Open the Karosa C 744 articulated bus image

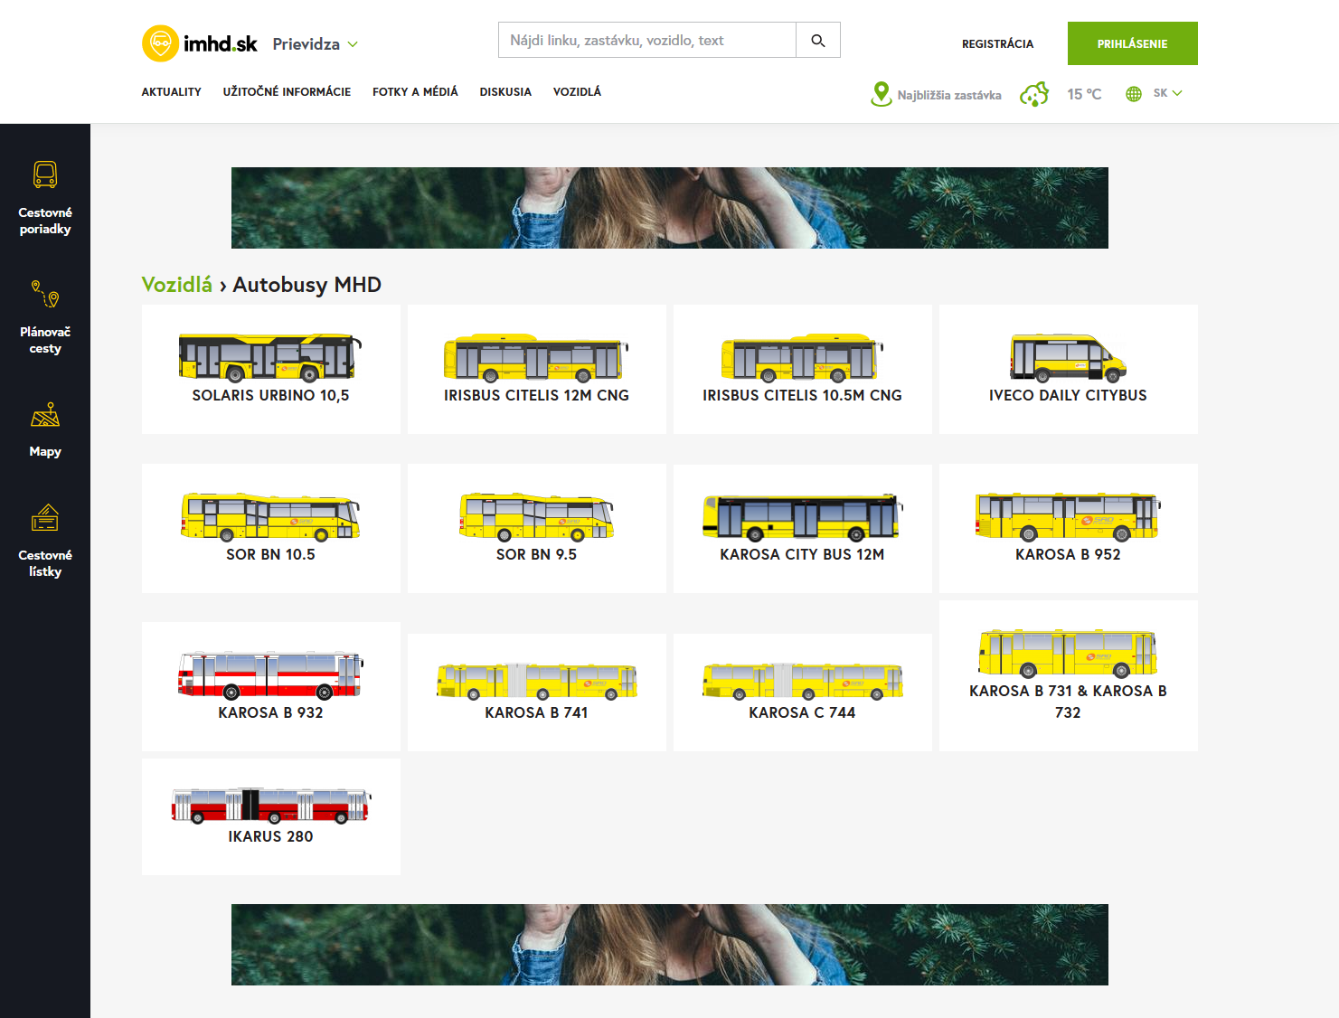(802, 681)
